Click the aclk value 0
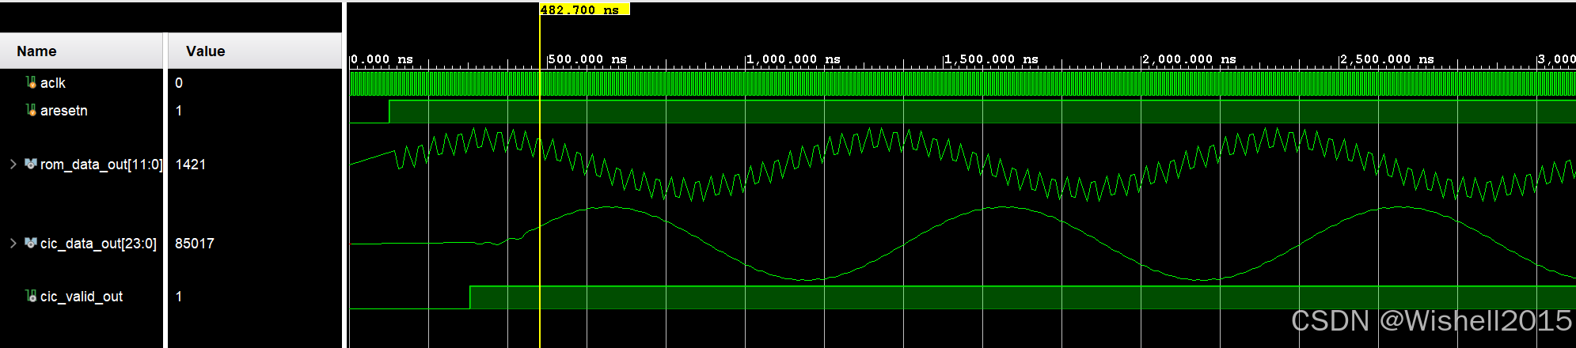1576x348 pixels. pos(179,83)
